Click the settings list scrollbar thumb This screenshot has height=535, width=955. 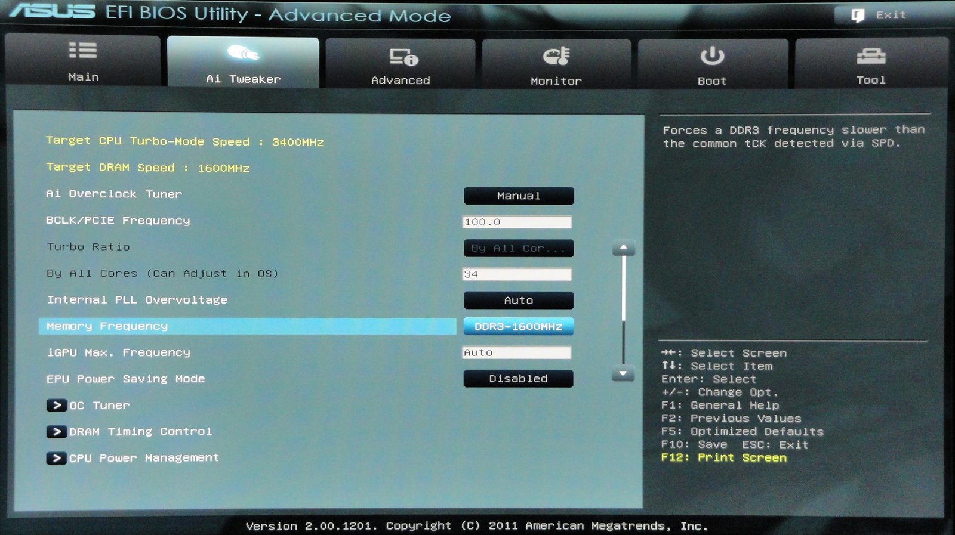click(623, 287)
